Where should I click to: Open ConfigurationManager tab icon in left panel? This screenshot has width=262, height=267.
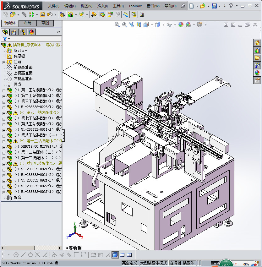[22, 32]
